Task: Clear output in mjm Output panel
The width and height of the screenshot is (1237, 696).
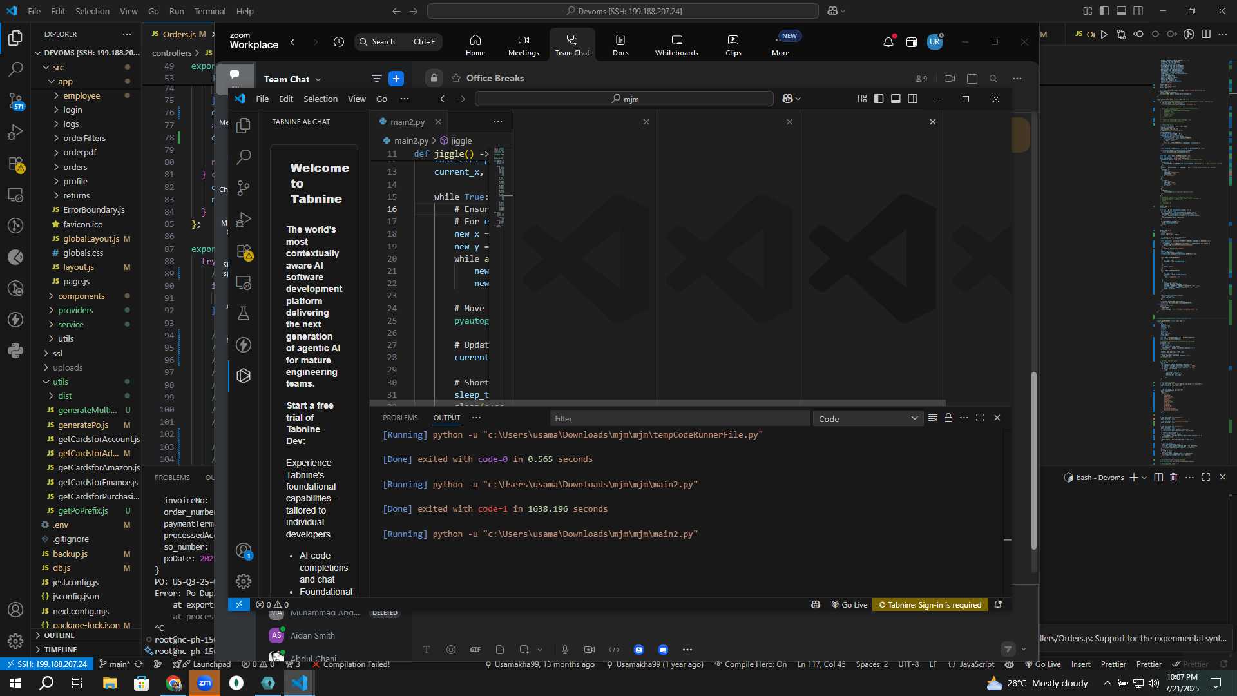Action: click(x=932, y=418)
